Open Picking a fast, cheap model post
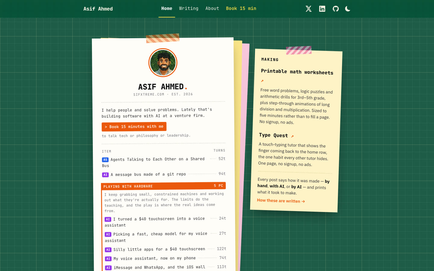Image resolution: width=434 pixels, height=271 pixels. [156, 237]
